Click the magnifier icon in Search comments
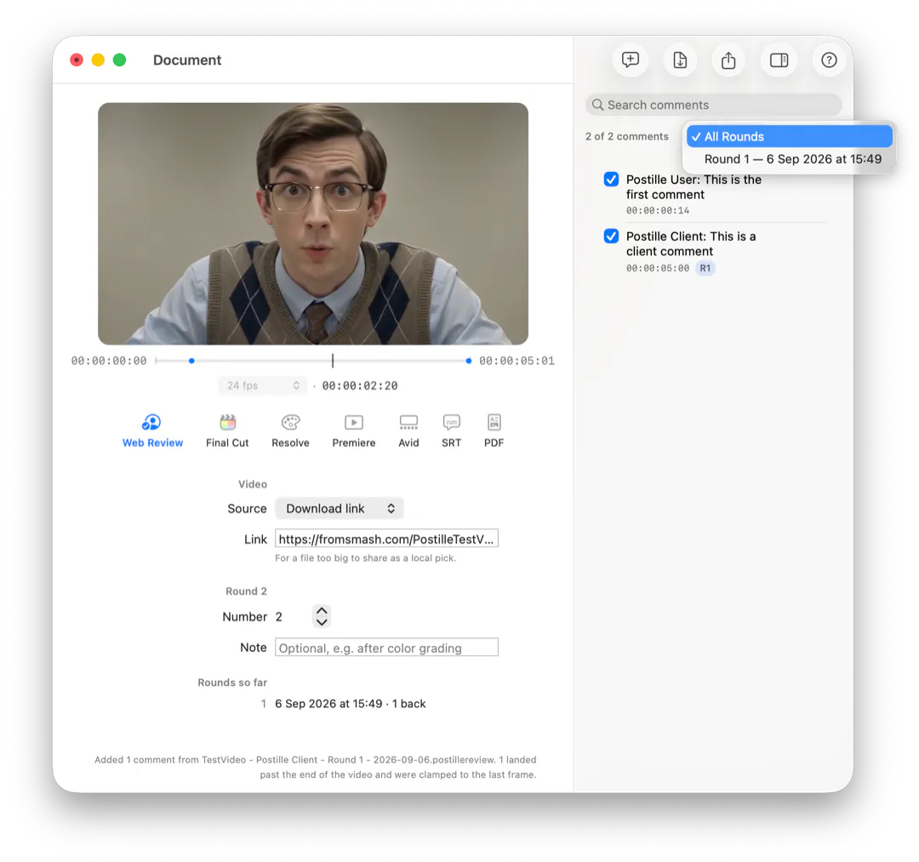Image resolution: width=919 pixels, height=862 pixels. 597,105
